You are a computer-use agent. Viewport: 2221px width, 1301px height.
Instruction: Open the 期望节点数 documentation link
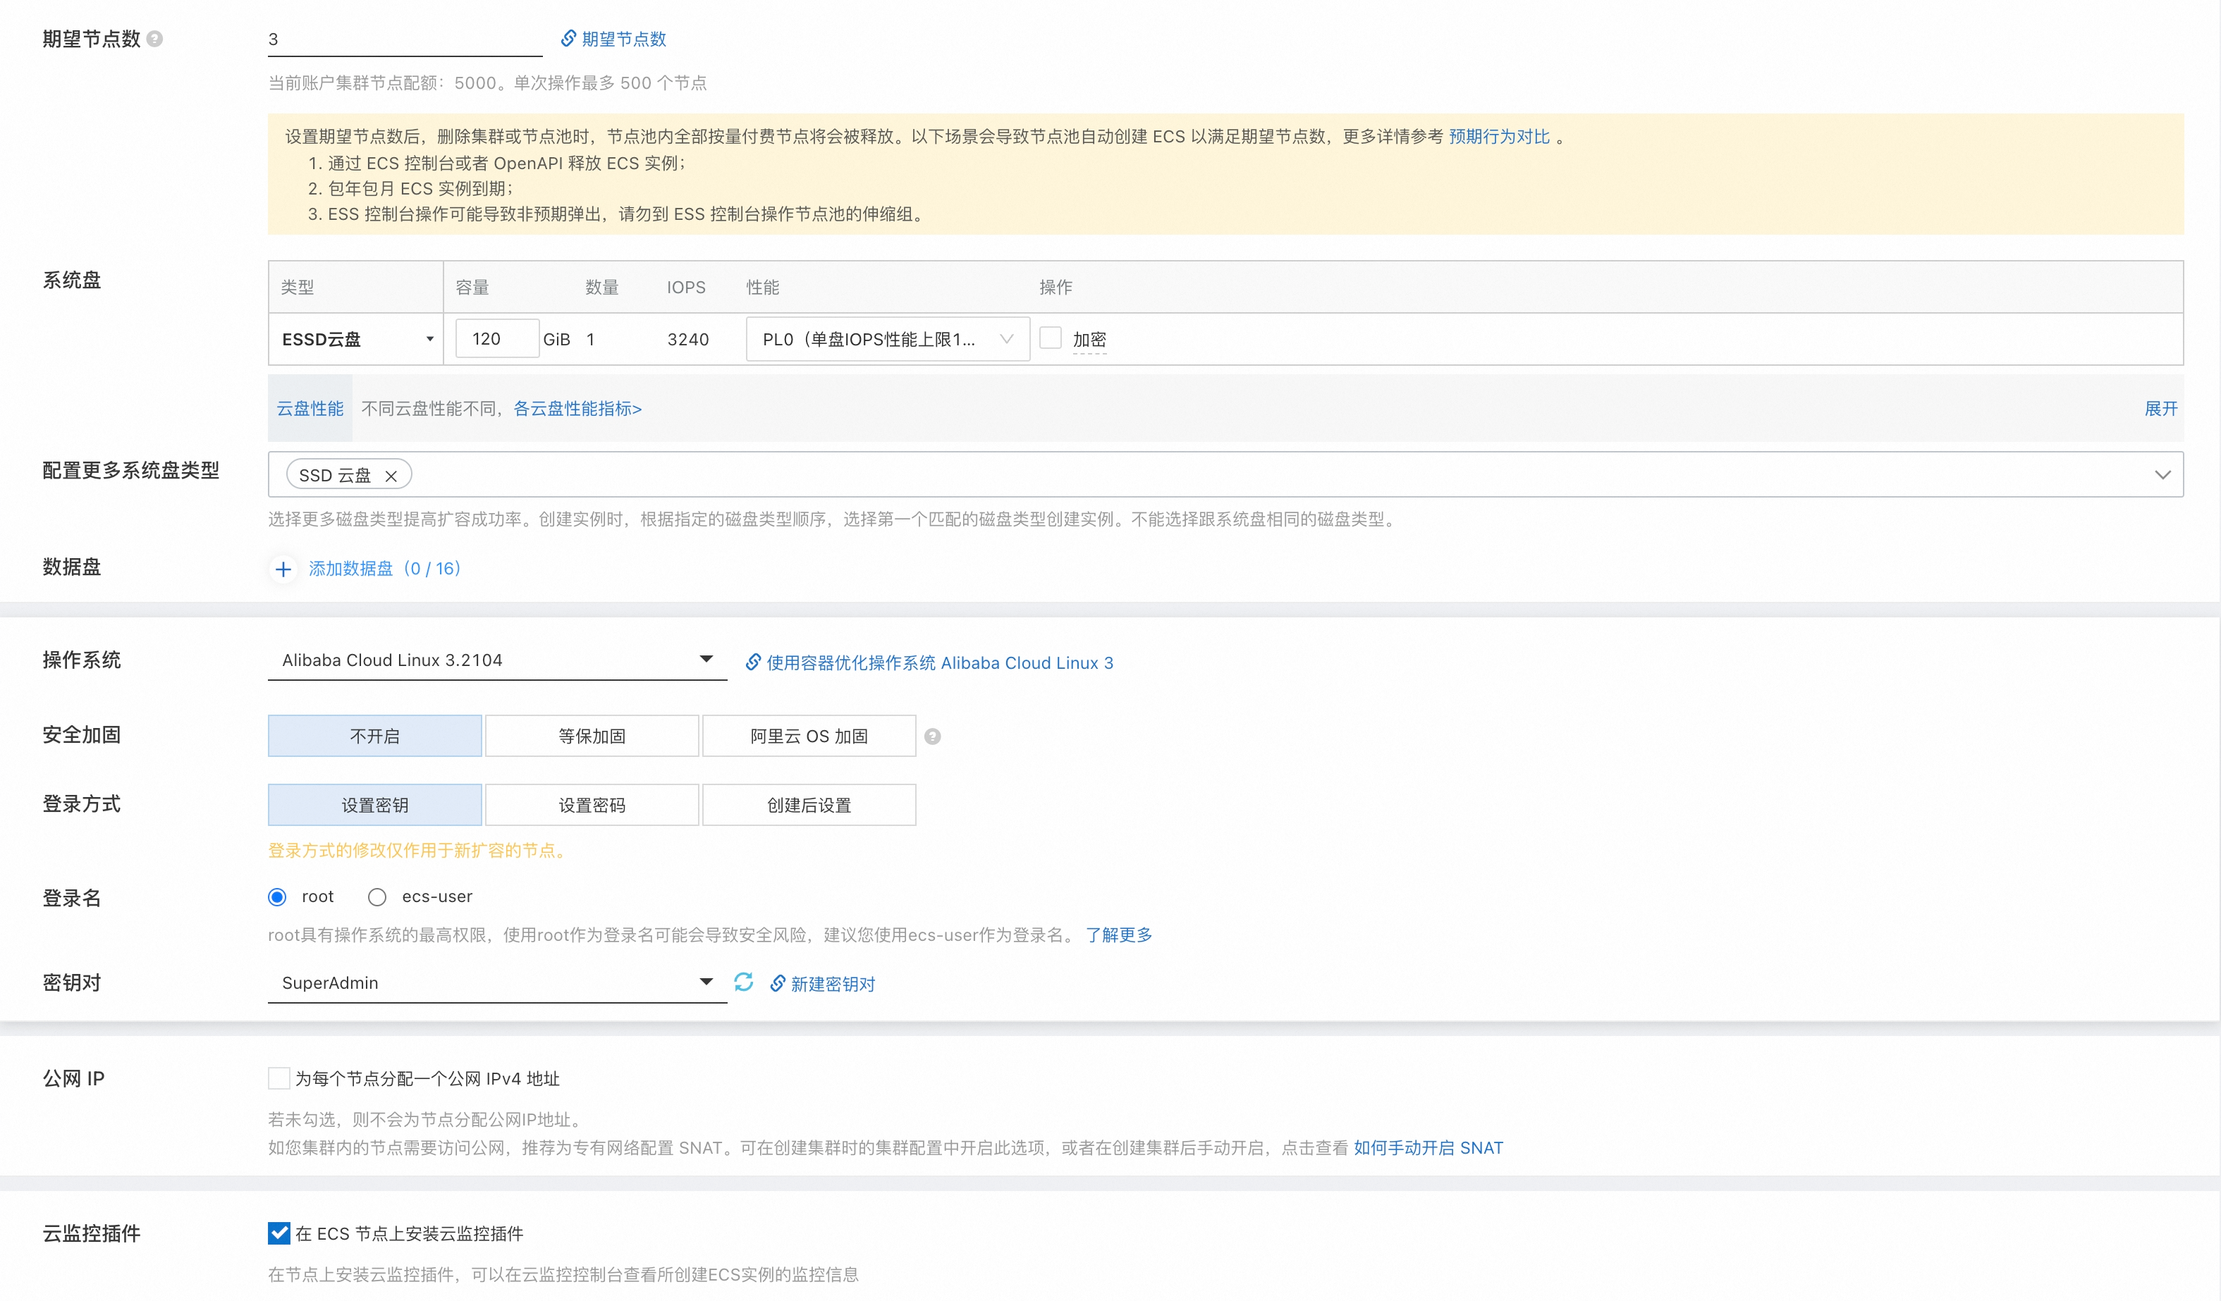(624, 39)
